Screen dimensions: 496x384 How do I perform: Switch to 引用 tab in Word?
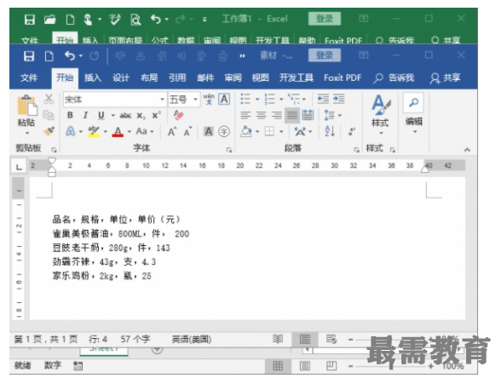point(177,77)
